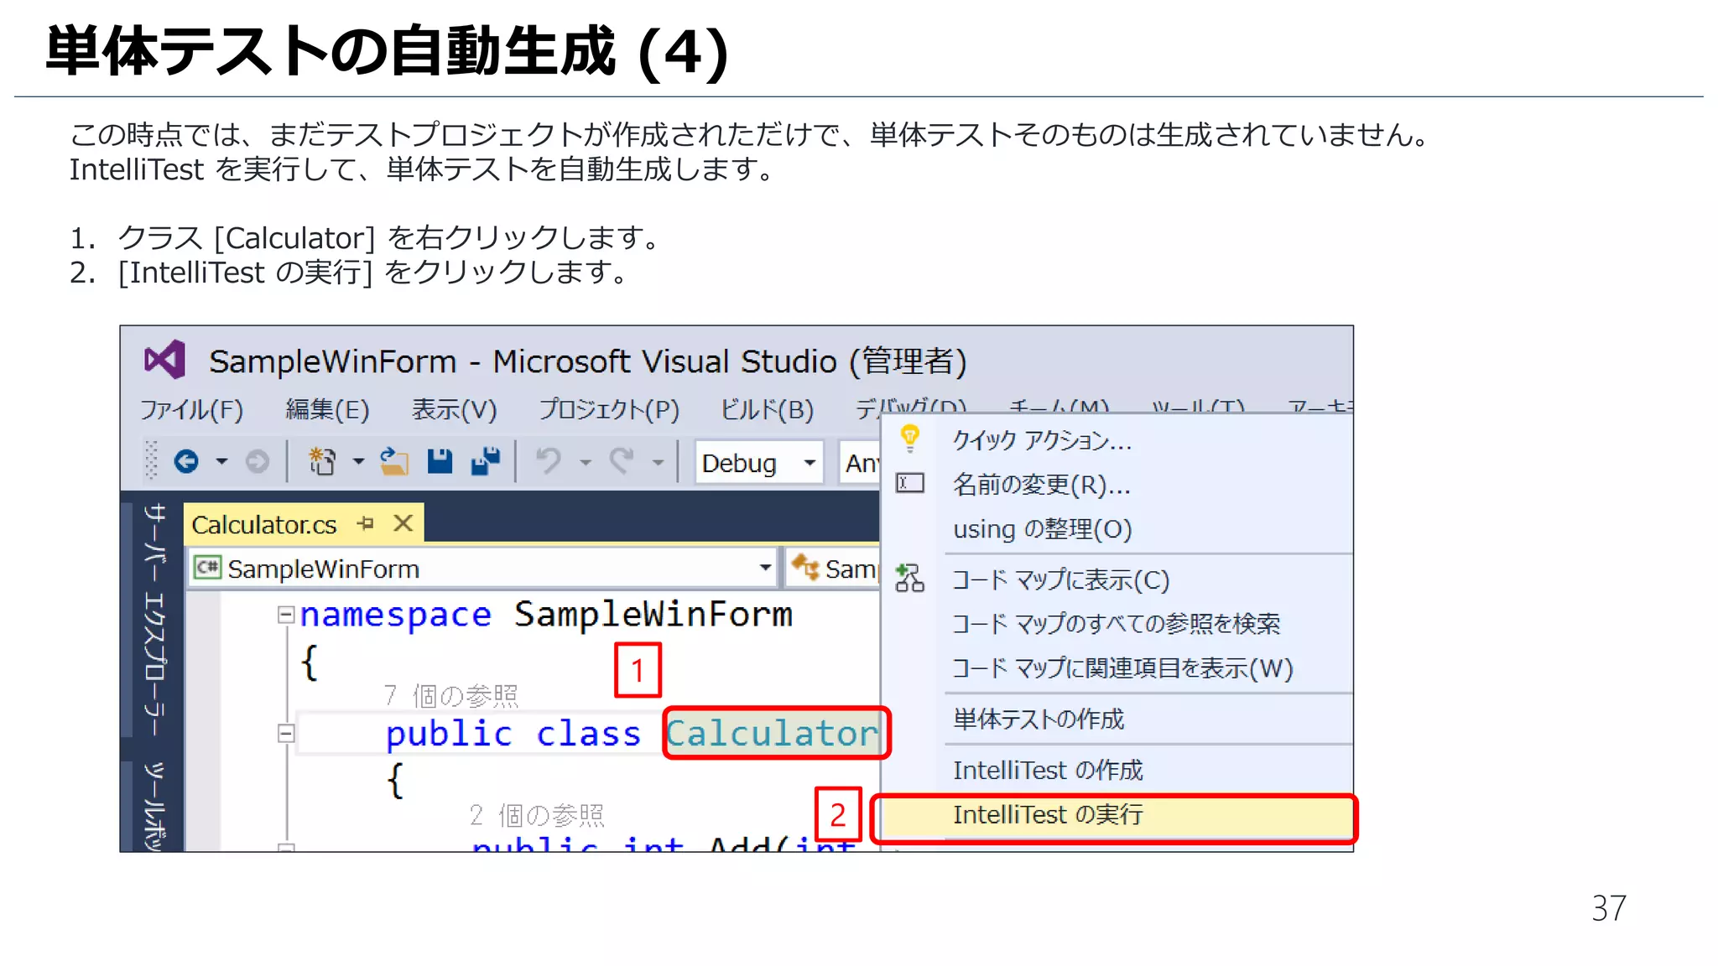Screen dimensions: 1718x966
Task: Click the class icon in the second navigation dropdown
Action: (x=805, y=568)
